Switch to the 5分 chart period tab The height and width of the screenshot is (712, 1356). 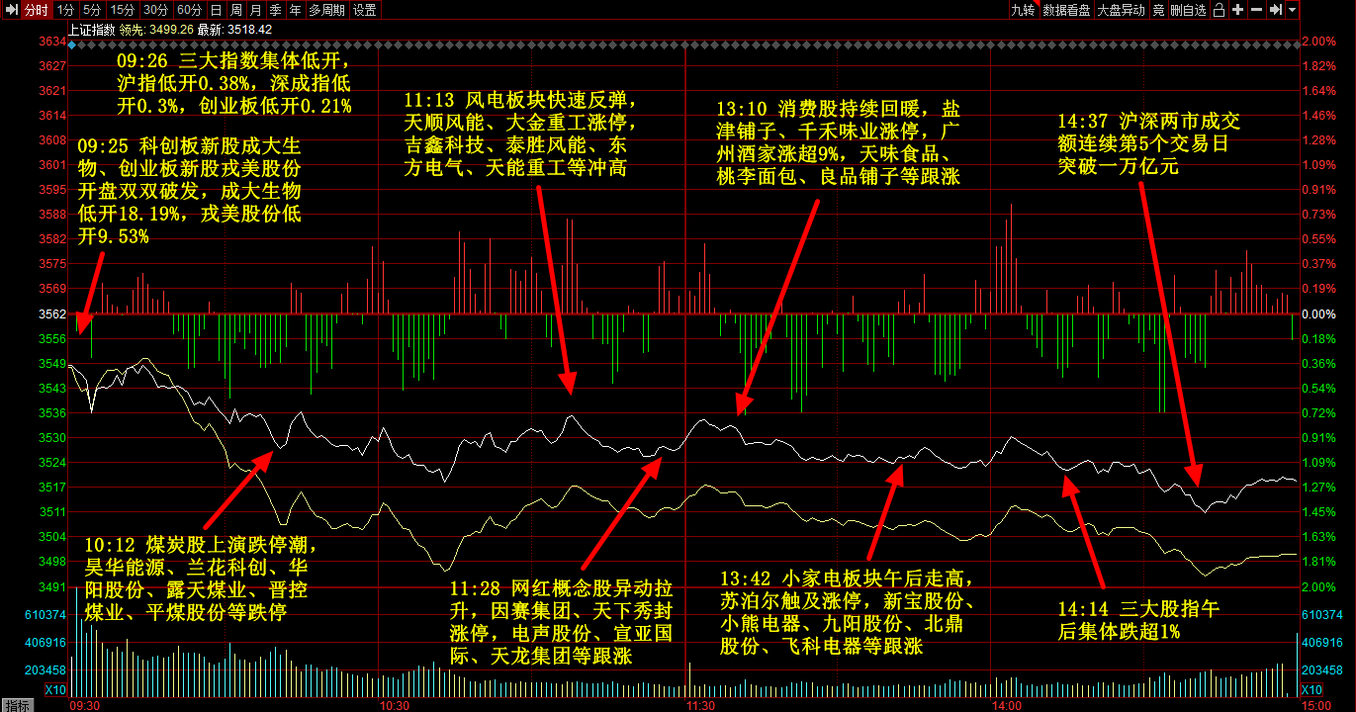pos(91,10)
